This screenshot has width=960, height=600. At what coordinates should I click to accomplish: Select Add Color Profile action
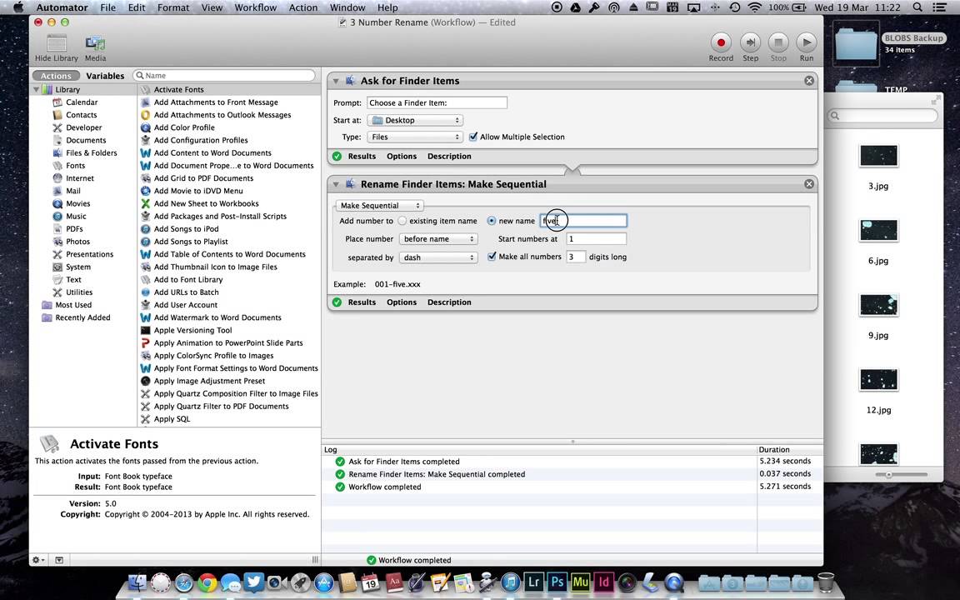click(x=184, y=127)
